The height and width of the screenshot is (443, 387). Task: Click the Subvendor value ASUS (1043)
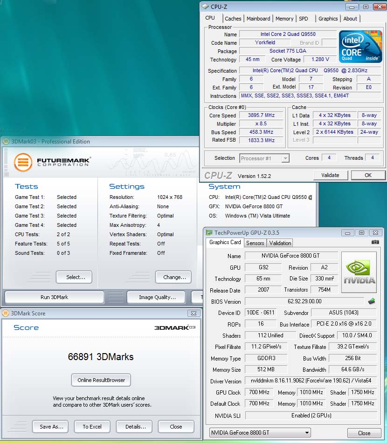(x=344, y=313)
